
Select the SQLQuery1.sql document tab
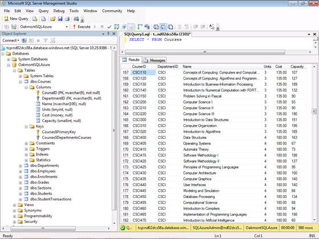tap(157, 34)
